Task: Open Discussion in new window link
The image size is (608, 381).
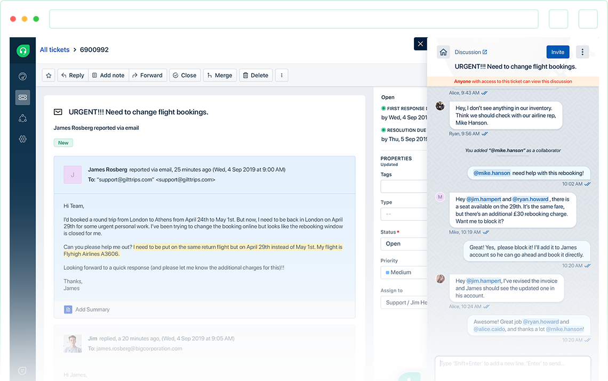Action: tap(471, 52)
